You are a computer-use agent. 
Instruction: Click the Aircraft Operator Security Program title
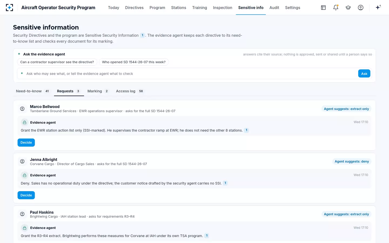[58, 8]
